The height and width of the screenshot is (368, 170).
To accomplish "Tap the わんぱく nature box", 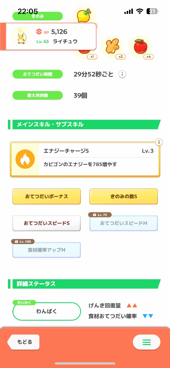I will pos(46,311).
